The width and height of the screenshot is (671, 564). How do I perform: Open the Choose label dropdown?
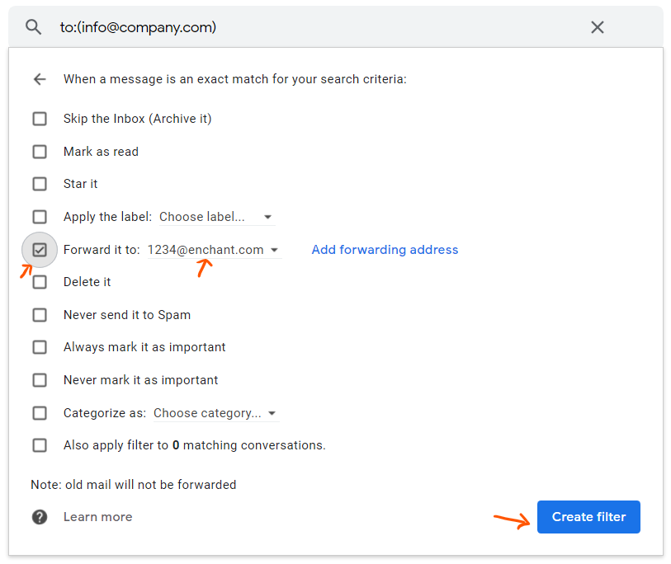pos(215,217)
